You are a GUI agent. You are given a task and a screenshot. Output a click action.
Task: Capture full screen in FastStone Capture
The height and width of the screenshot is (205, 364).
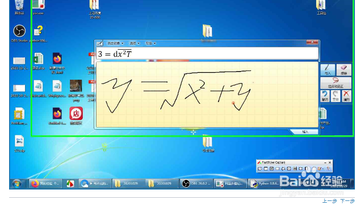[289, 169]
